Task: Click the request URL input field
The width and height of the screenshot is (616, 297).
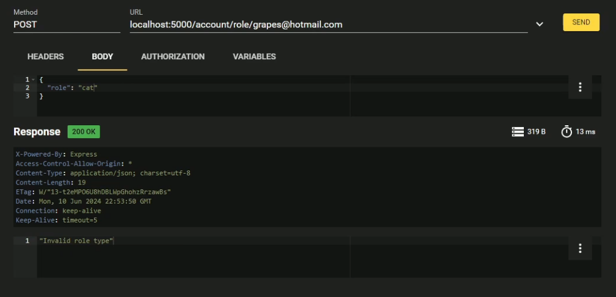Action: [x=328, y=24]
